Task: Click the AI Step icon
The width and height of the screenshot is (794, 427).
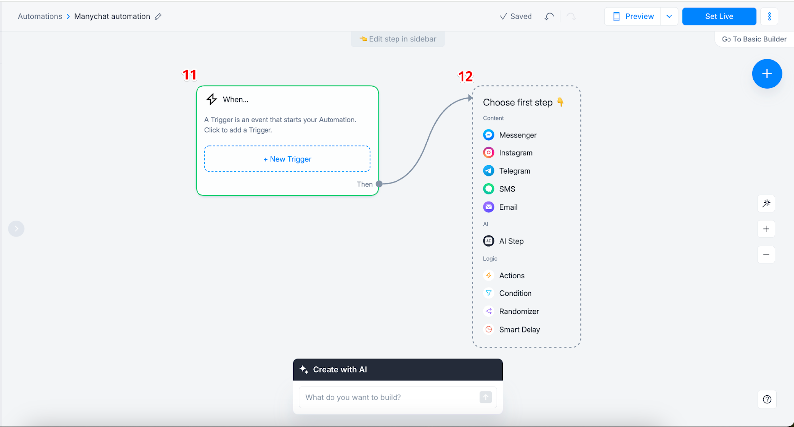Action: 489,241
